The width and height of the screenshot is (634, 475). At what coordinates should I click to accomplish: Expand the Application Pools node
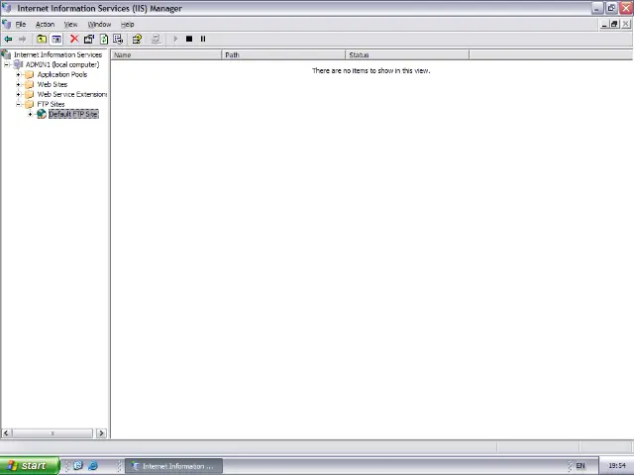pos(18,74)
